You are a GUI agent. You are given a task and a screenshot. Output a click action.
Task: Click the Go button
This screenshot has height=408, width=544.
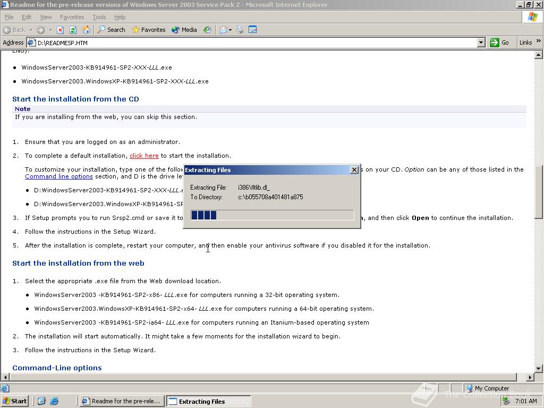[499, 42]
